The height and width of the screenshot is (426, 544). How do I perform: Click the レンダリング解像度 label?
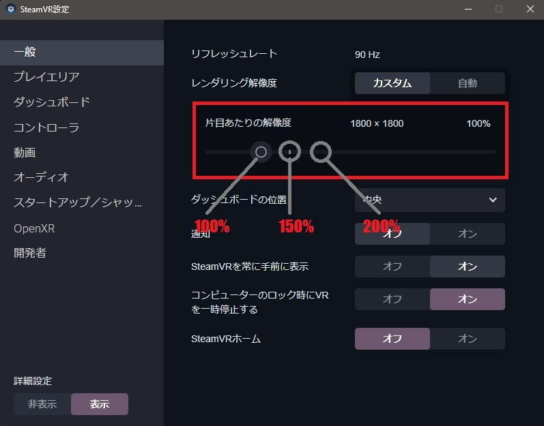[234, 83]
